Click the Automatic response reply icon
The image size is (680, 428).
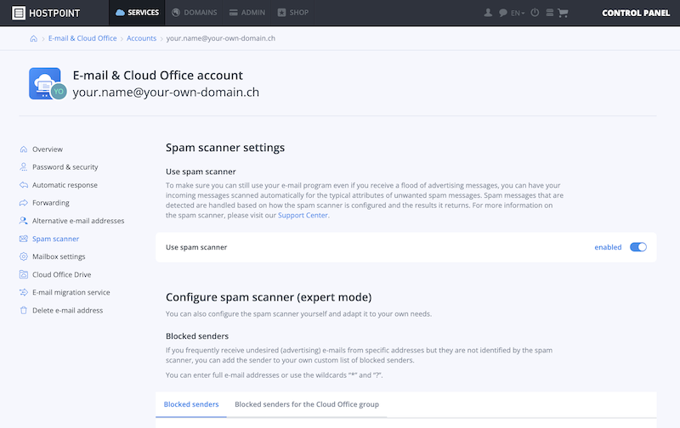(x=24, y=185)
